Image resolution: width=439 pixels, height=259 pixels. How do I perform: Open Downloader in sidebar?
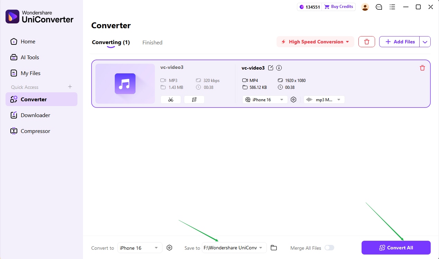point(41,115)
